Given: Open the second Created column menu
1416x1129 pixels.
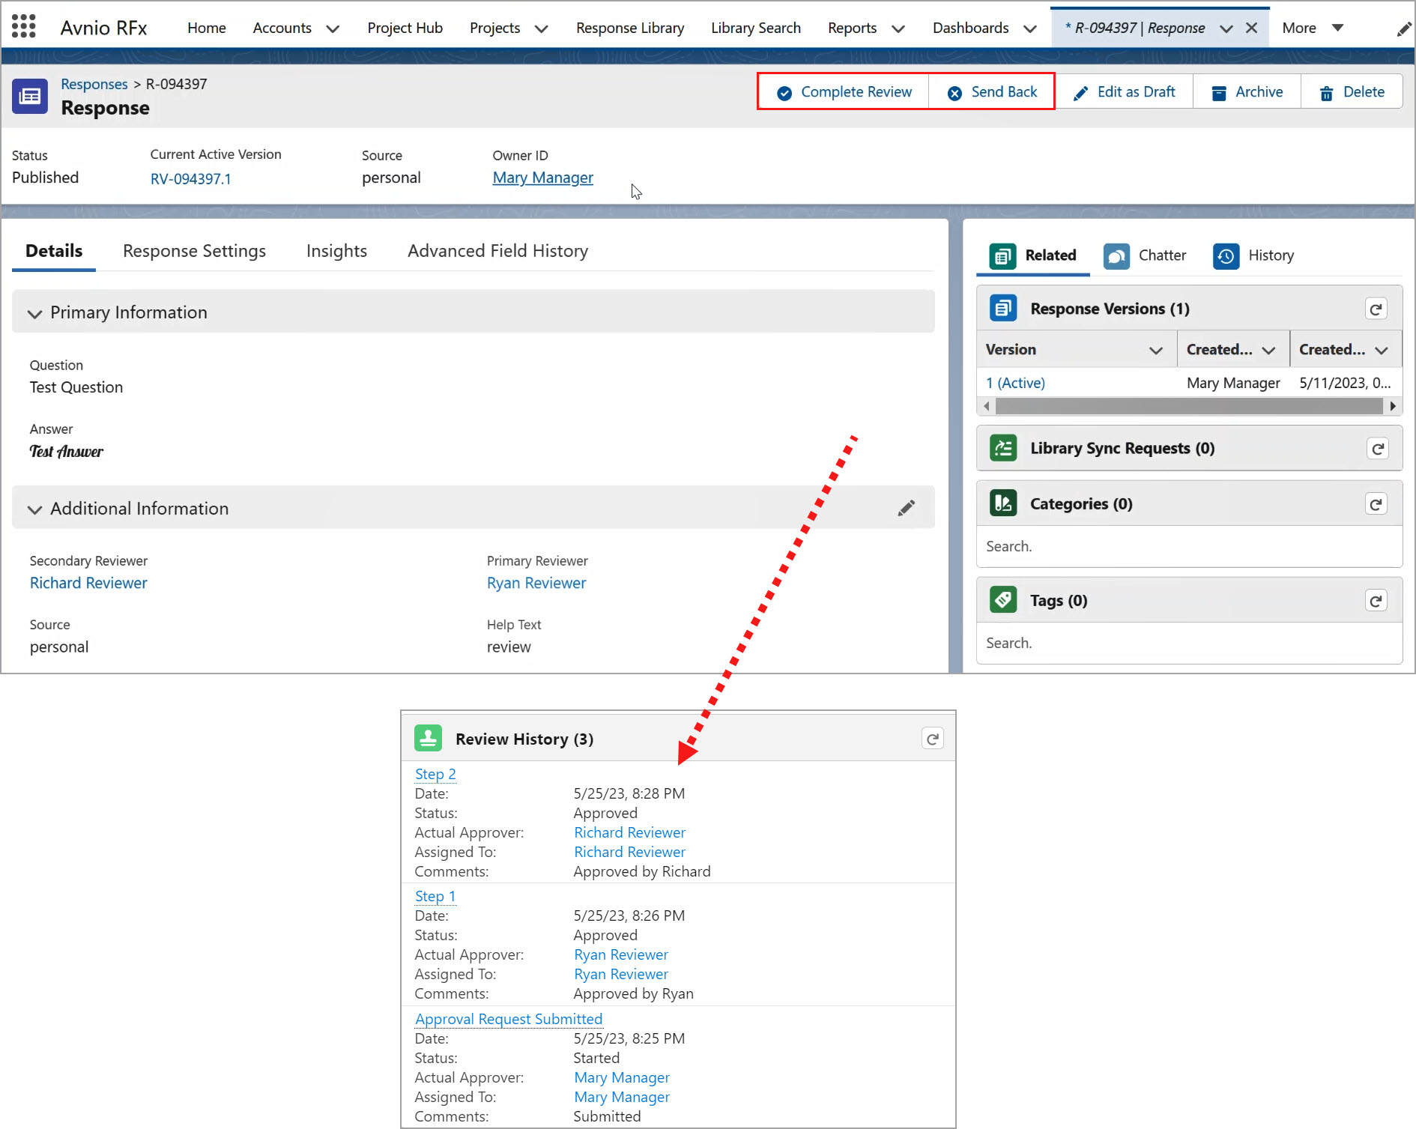Looking at the screenshot, I should (1382, 350).
